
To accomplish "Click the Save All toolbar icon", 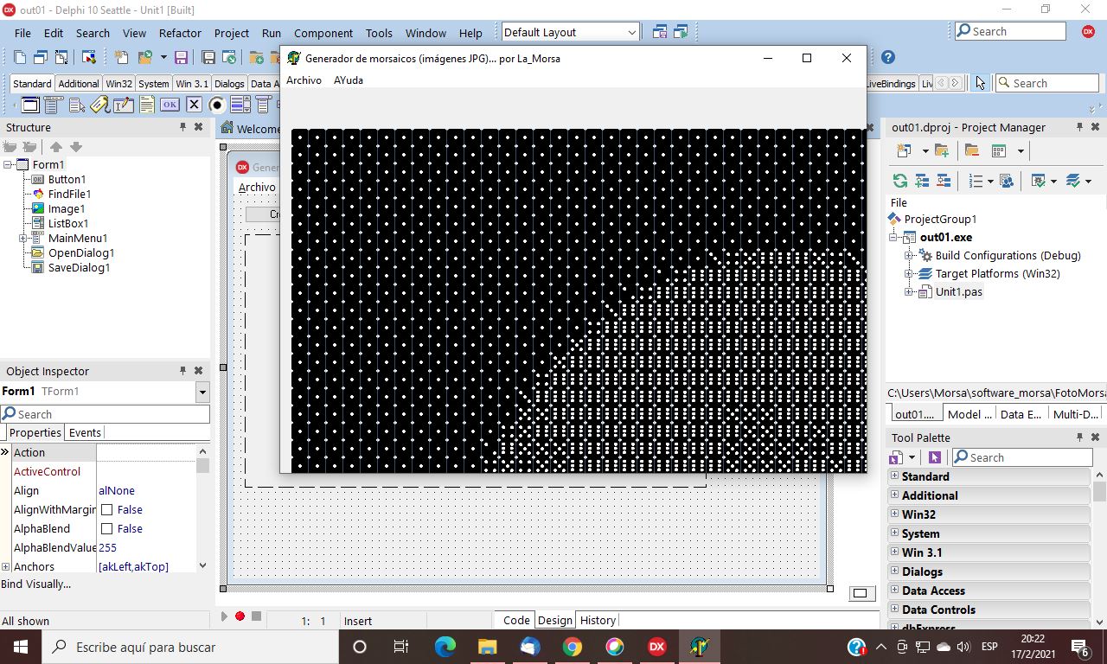I will coord(208,58).
